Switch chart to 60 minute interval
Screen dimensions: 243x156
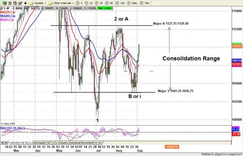109,3
